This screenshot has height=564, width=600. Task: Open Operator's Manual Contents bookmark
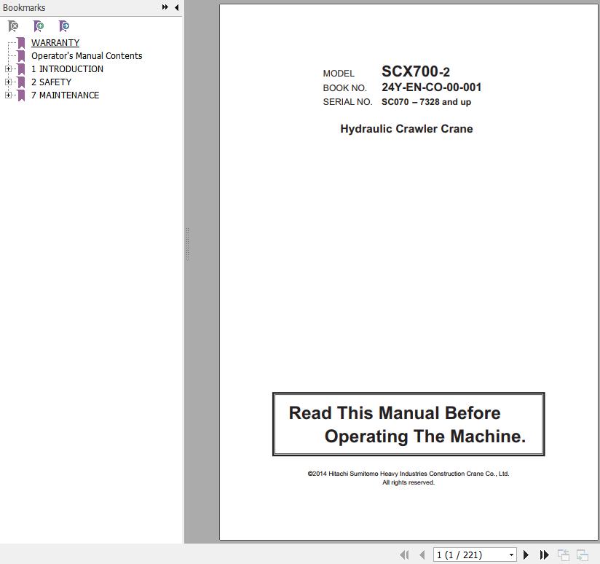pos(87,56)
